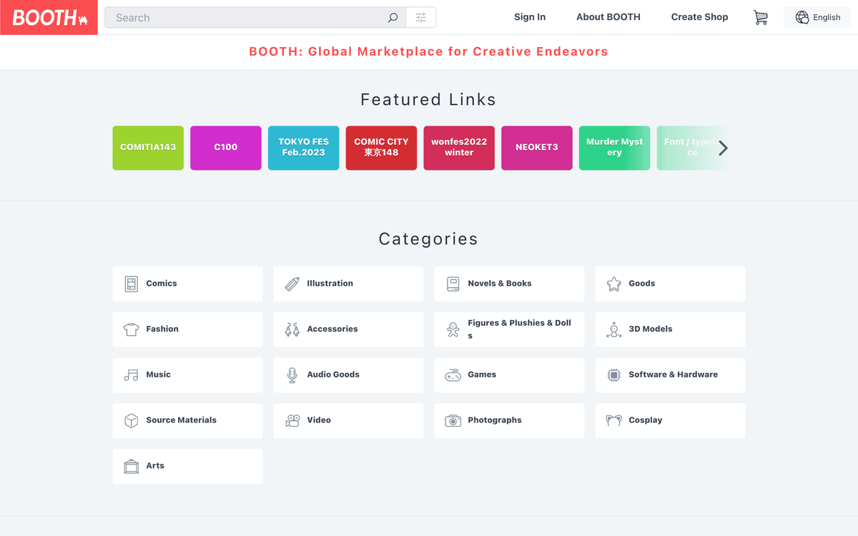This screenshot has height=536, width=858.
Task: Click the Photographs camera icon
Action: 453,421
